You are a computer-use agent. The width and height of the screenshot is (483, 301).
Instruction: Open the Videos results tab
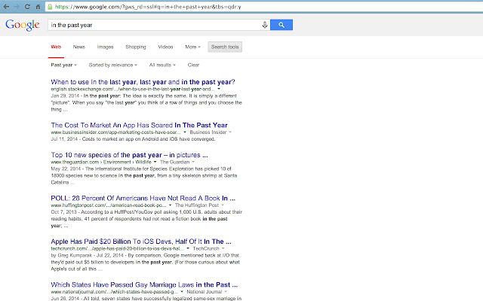(x=165, y=47)
